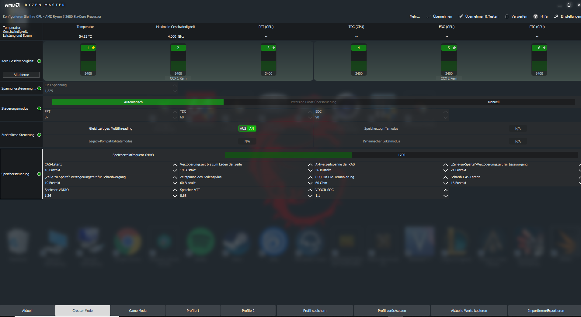Click the Übernehmen & Testen checkmark icon

click(x=461, y=16)
